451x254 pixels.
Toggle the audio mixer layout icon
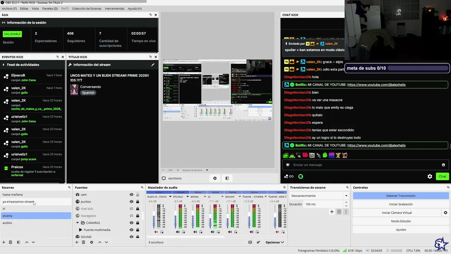pyautogui.click(x=250, y=242)
